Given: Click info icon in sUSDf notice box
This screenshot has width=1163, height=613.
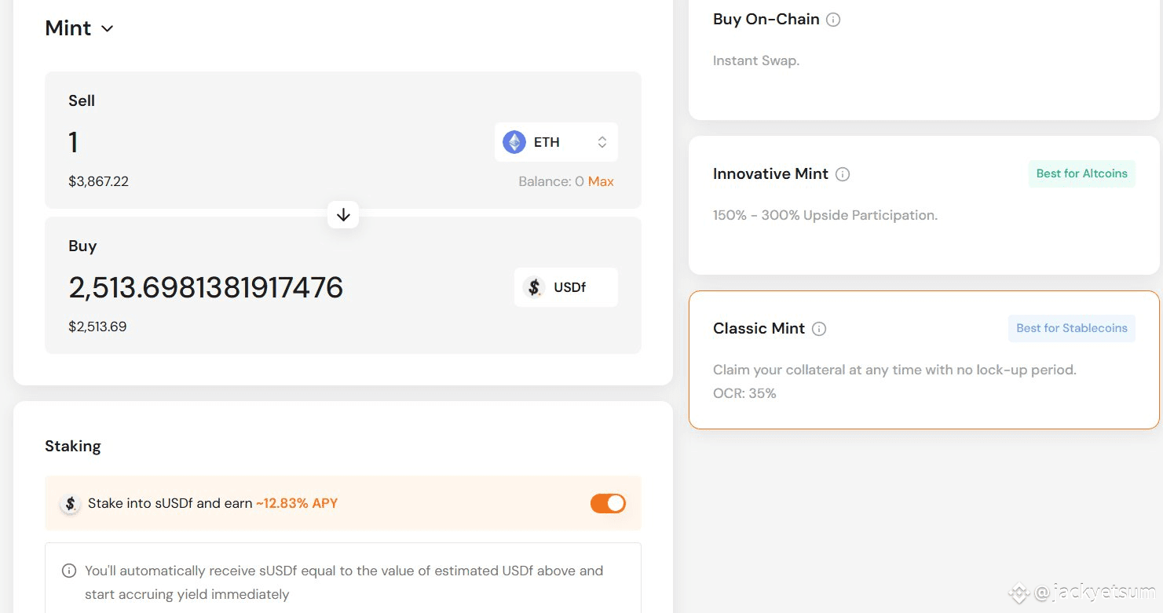Looking at the screenshot, I should point(69,571).
